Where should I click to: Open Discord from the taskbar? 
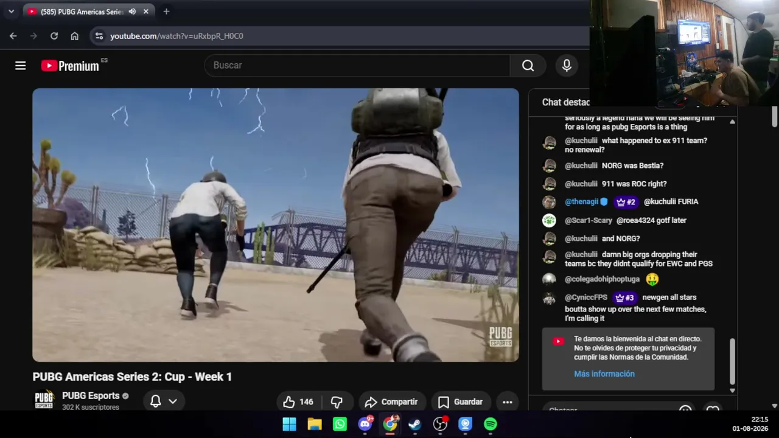point(365,424)
